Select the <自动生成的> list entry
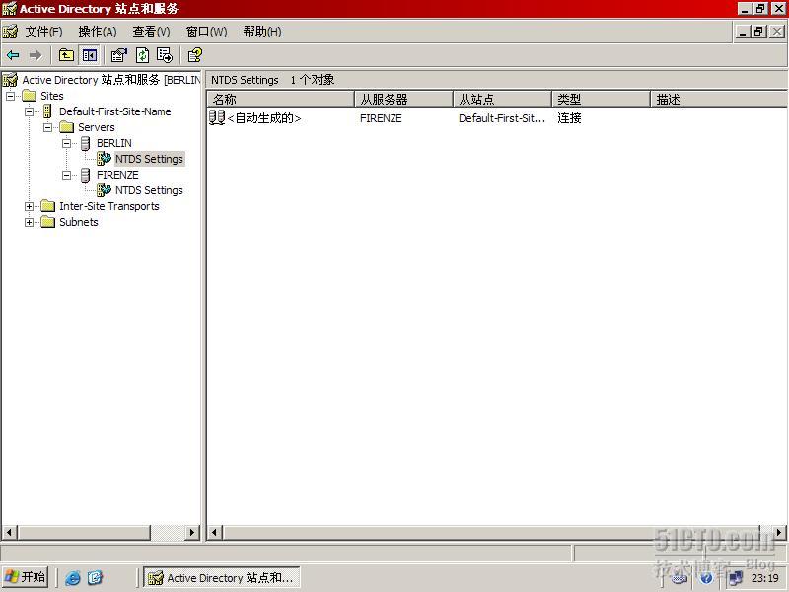Viewport: 789px width, 592px height. coord(264,118)
